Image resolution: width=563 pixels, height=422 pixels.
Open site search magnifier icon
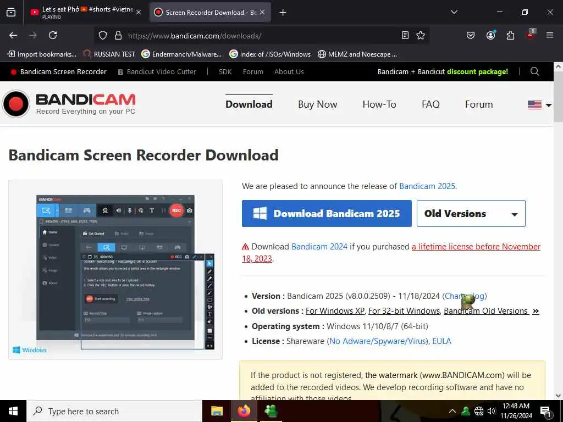[534, 71]
